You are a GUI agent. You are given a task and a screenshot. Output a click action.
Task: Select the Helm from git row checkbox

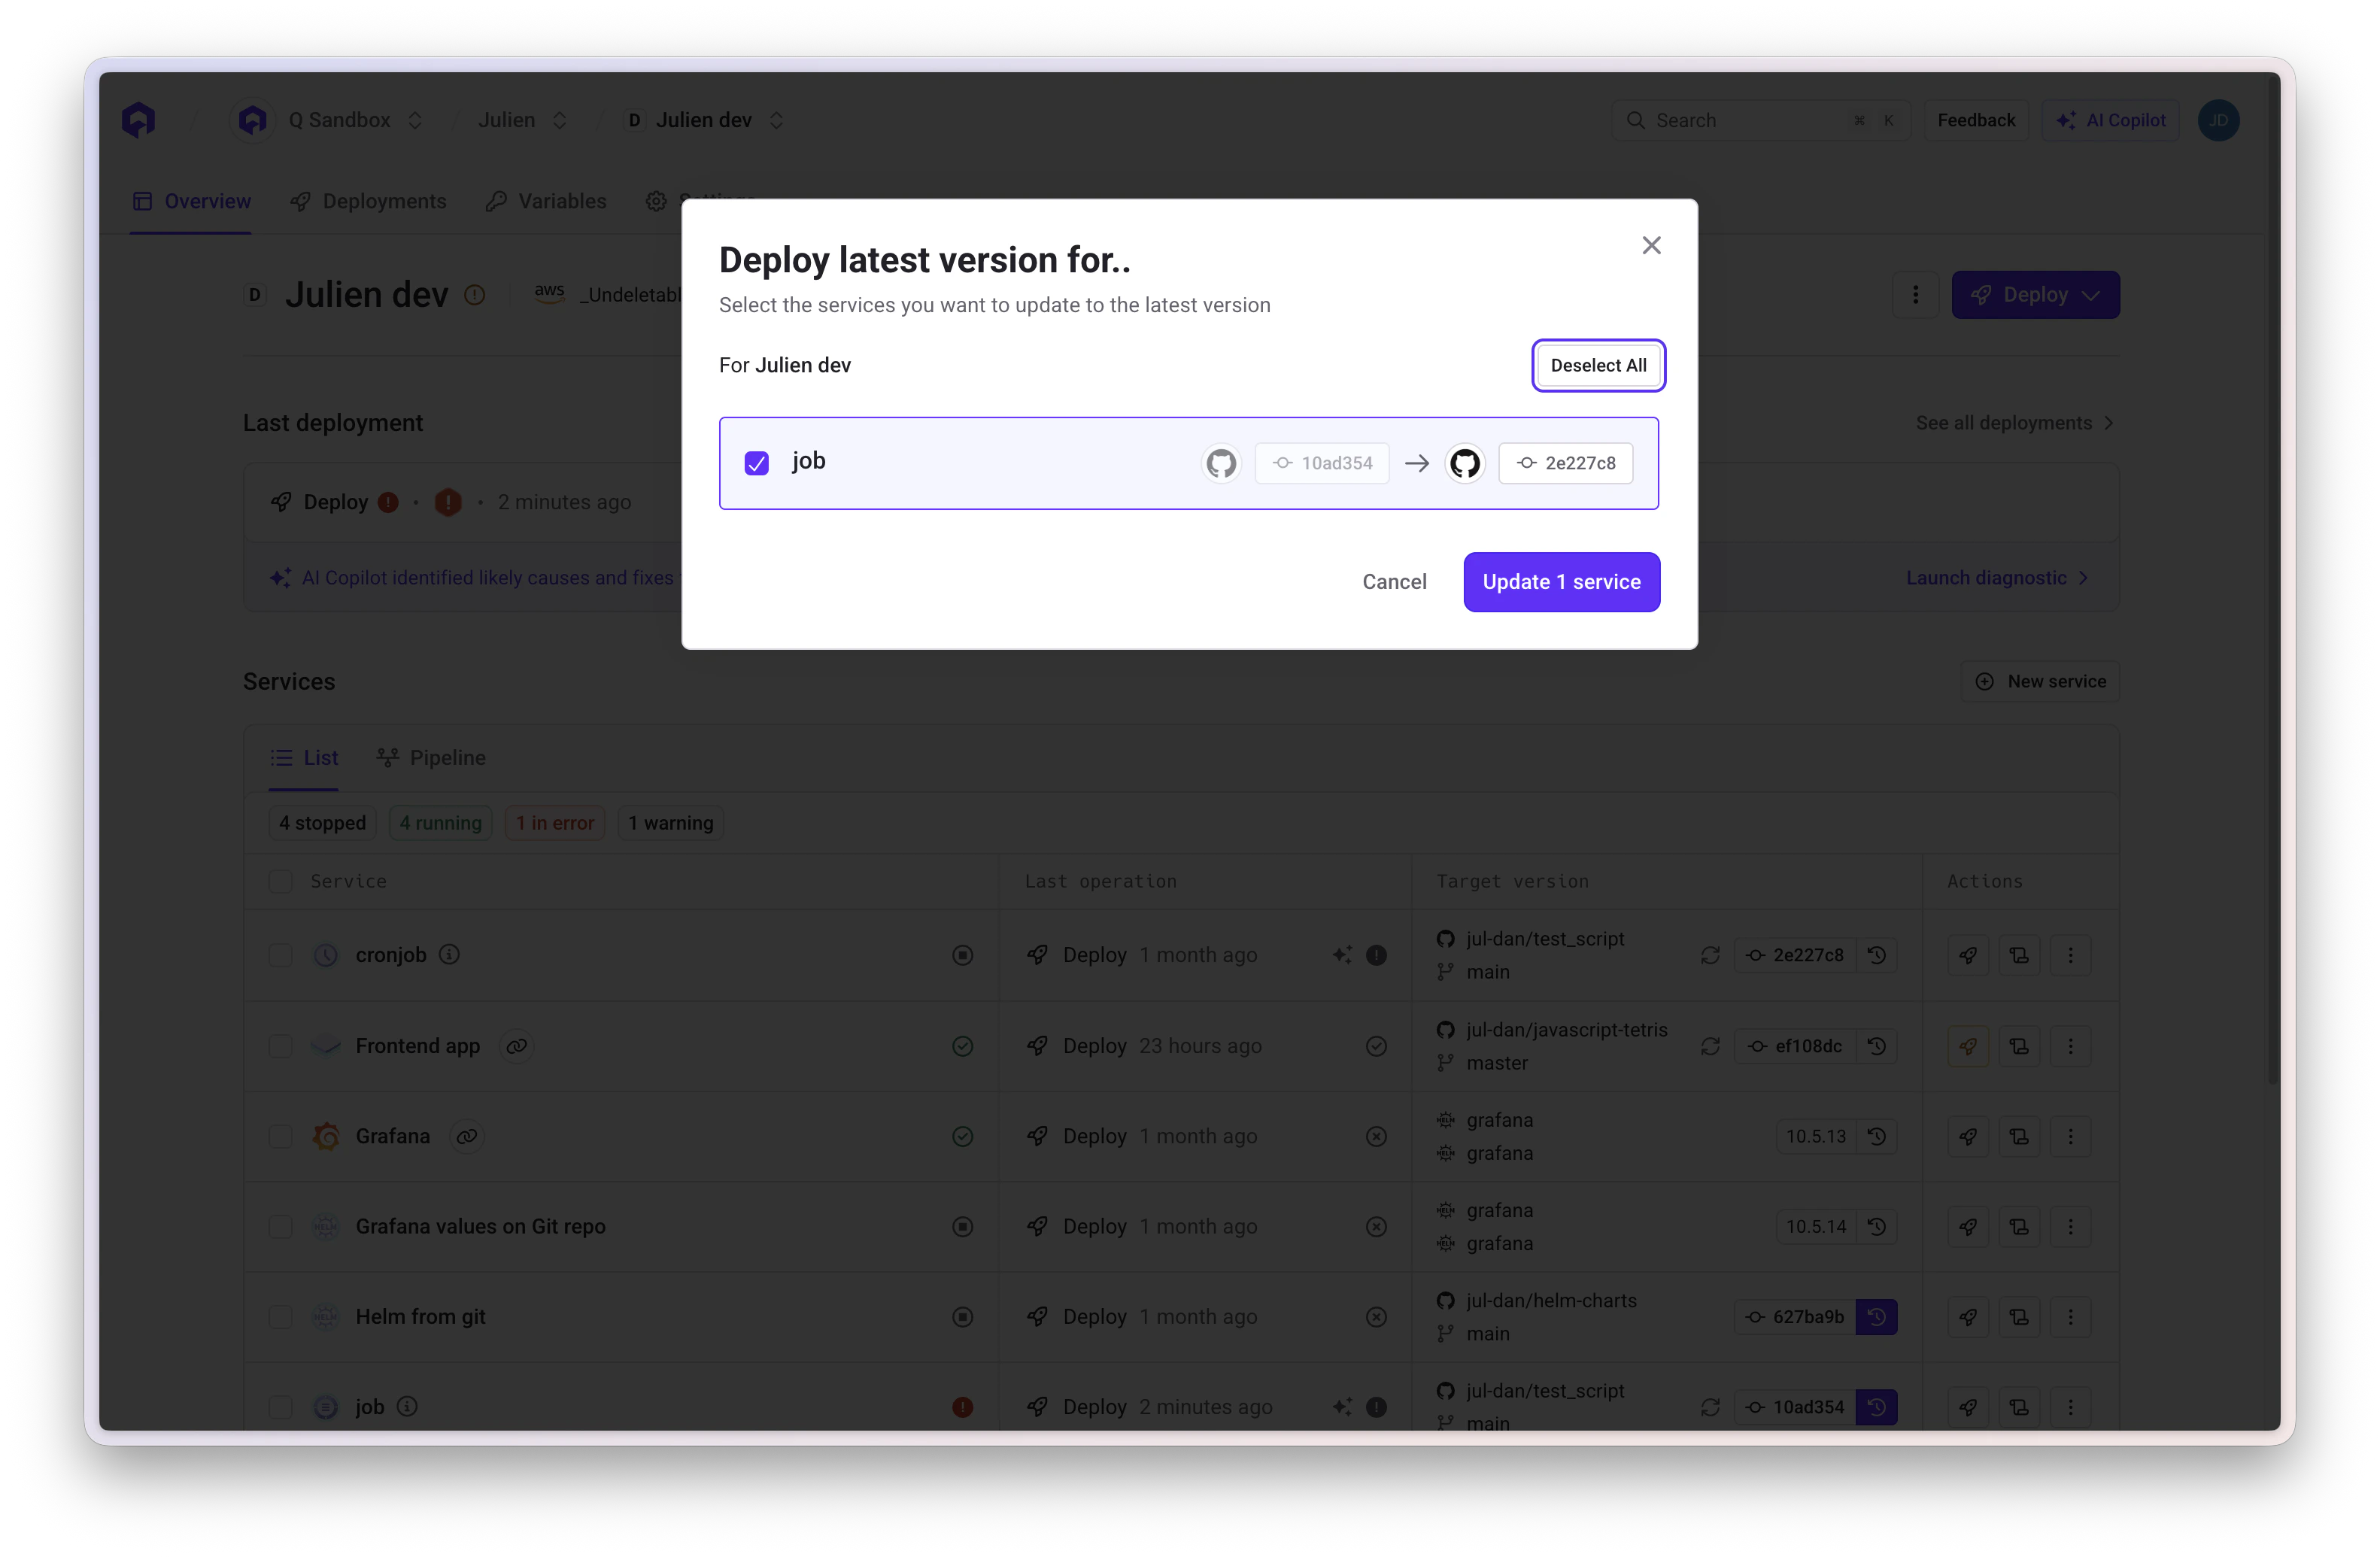pos(280,1317)
